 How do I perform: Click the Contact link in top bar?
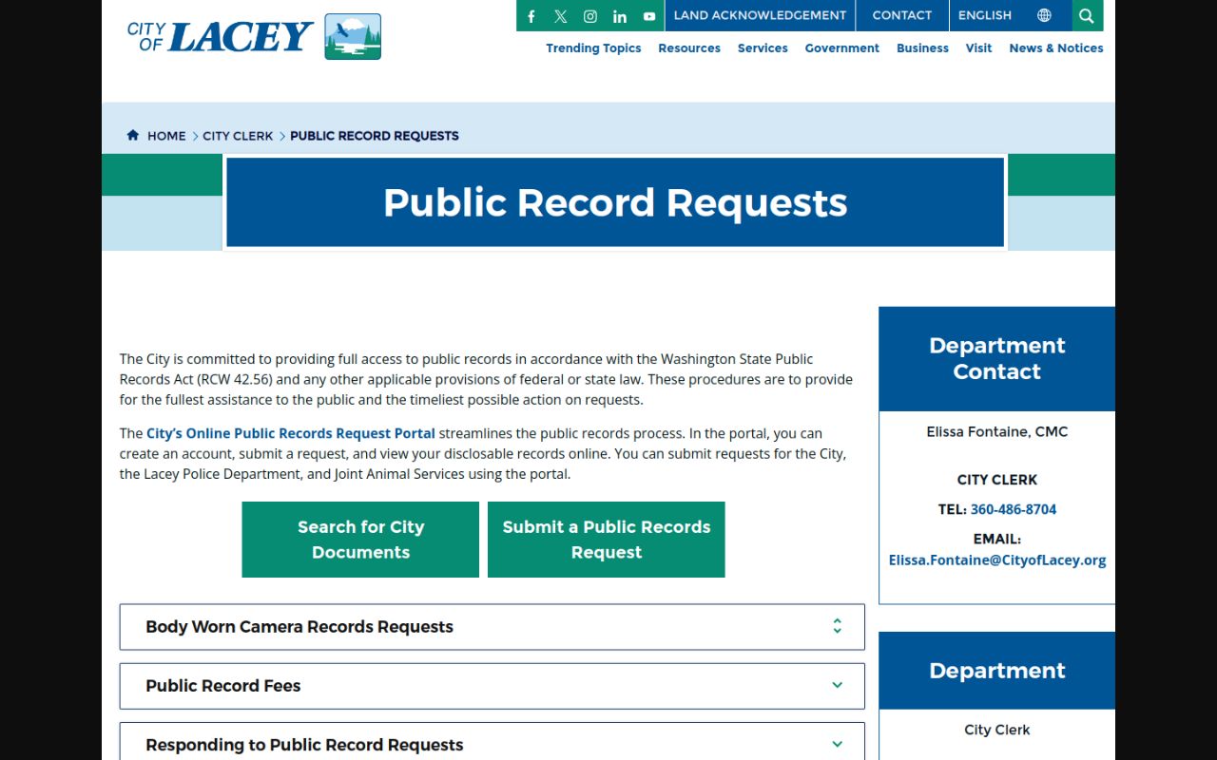click(902, 15)
